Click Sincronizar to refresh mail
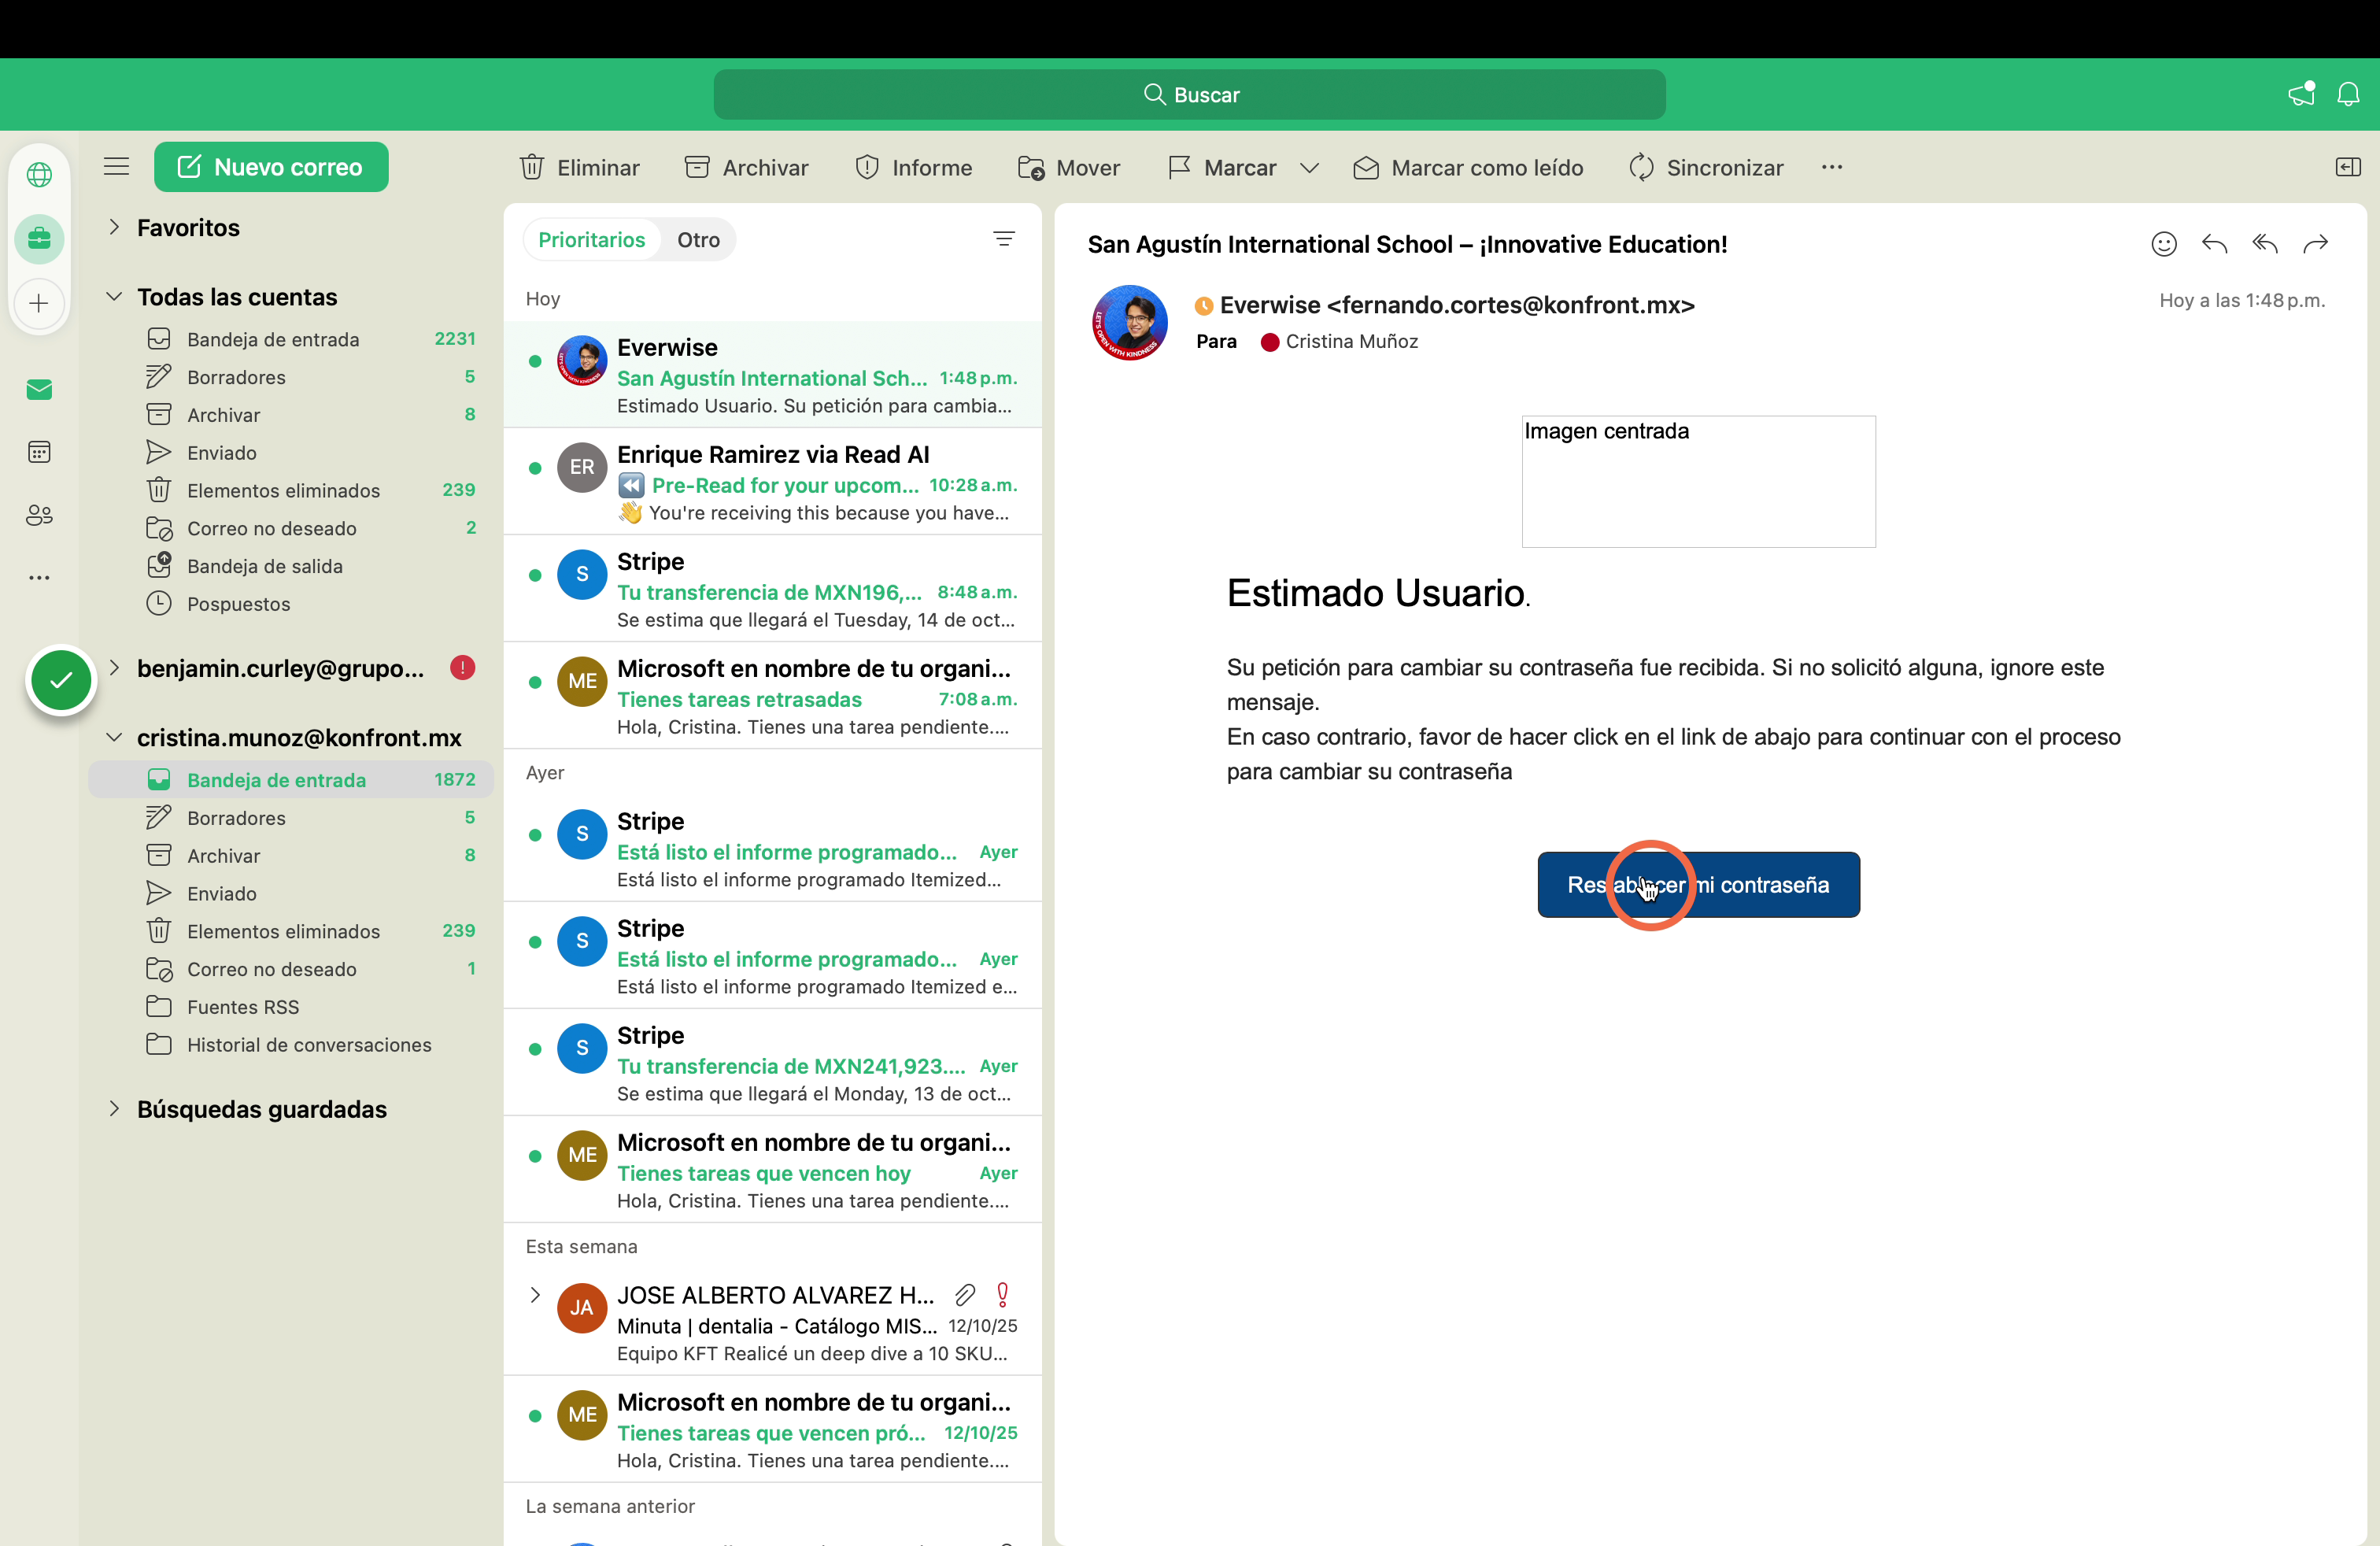Image resolution: width=2380 pixels, height=1546 pixels. [x=1705, y=167]
